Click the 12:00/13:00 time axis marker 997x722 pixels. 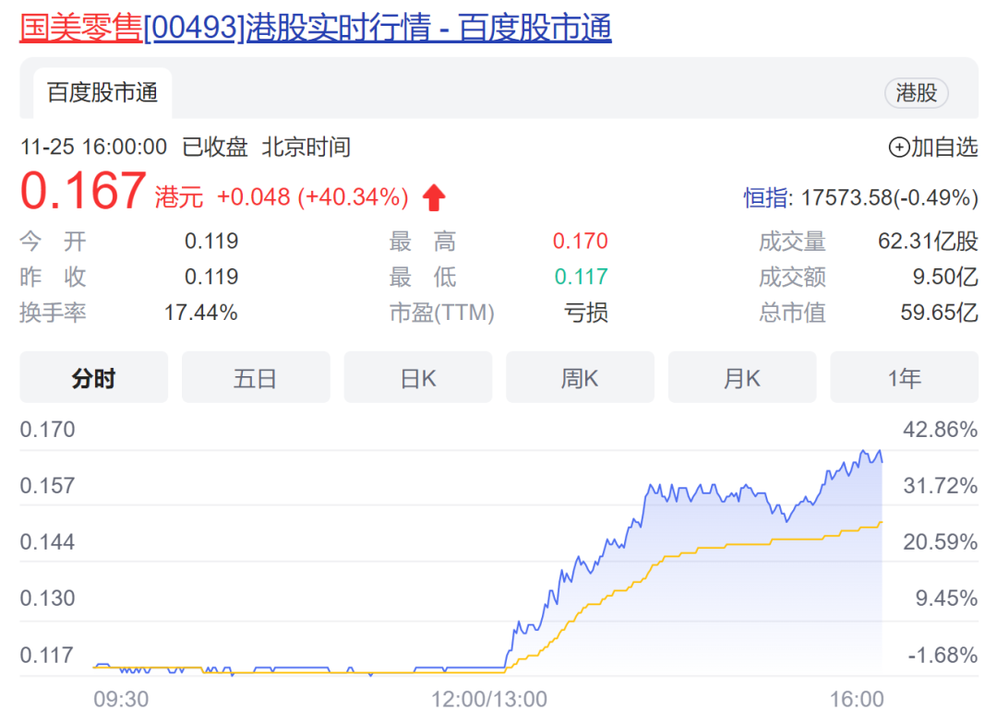(489, 699)
